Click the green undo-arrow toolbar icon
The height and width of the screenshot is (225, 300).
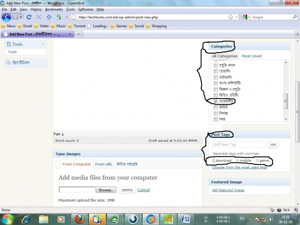click(59, 17)
